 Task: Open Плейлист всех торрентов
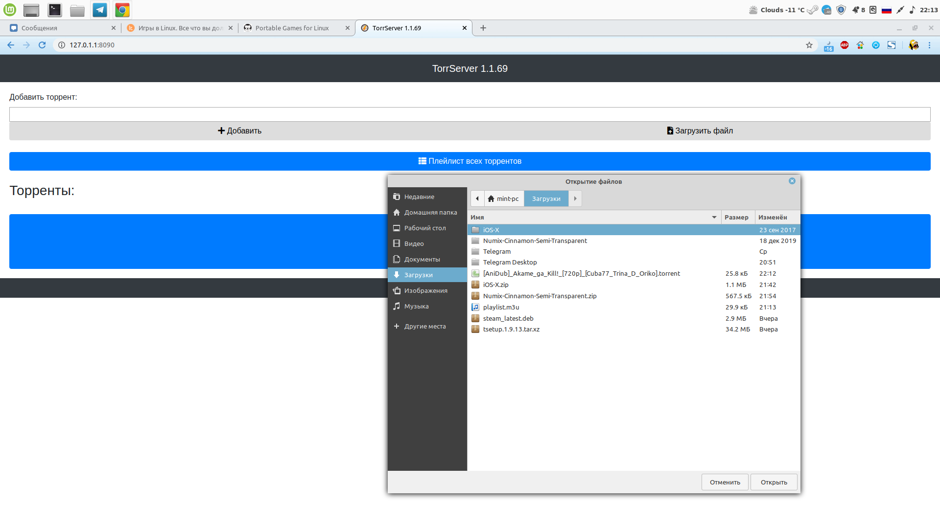click(470, 161)
